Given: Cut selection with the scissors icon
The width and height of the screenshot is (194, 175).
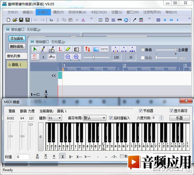Looking at the screenshot, I should coord(58,20).
